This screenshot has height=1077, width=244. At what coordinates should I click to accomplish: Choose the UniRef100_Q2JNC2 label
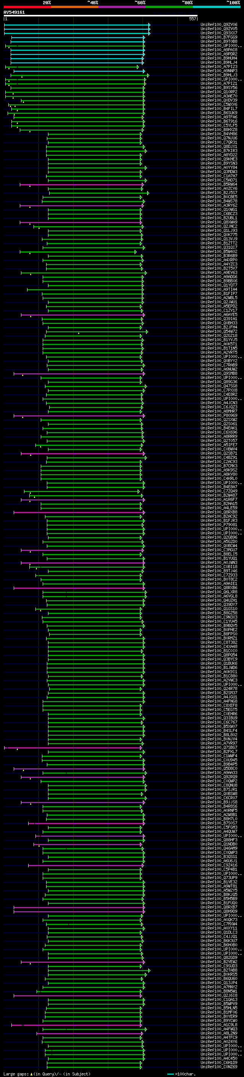coord(219,227)
